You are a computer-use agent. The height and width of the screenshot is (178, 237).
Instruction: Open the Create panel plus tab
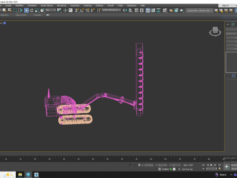coord(228,24)
